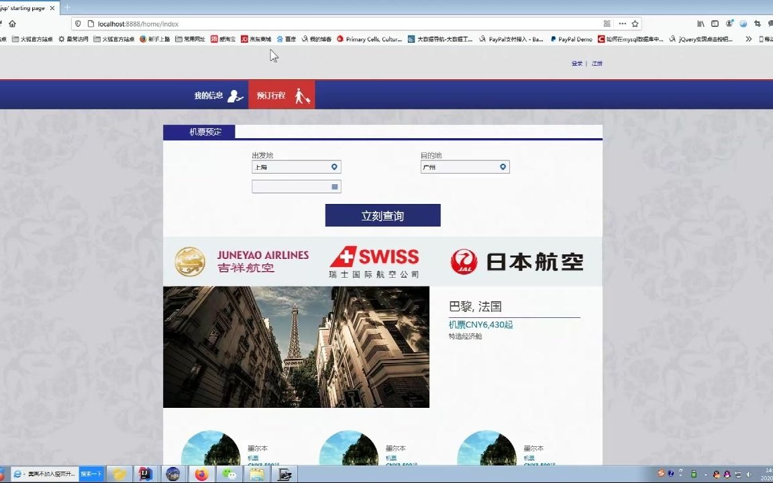The width and height of the screenshot is (773, 483).
Task: Click the person icon next to 我的信息
Action: (234, 95)
